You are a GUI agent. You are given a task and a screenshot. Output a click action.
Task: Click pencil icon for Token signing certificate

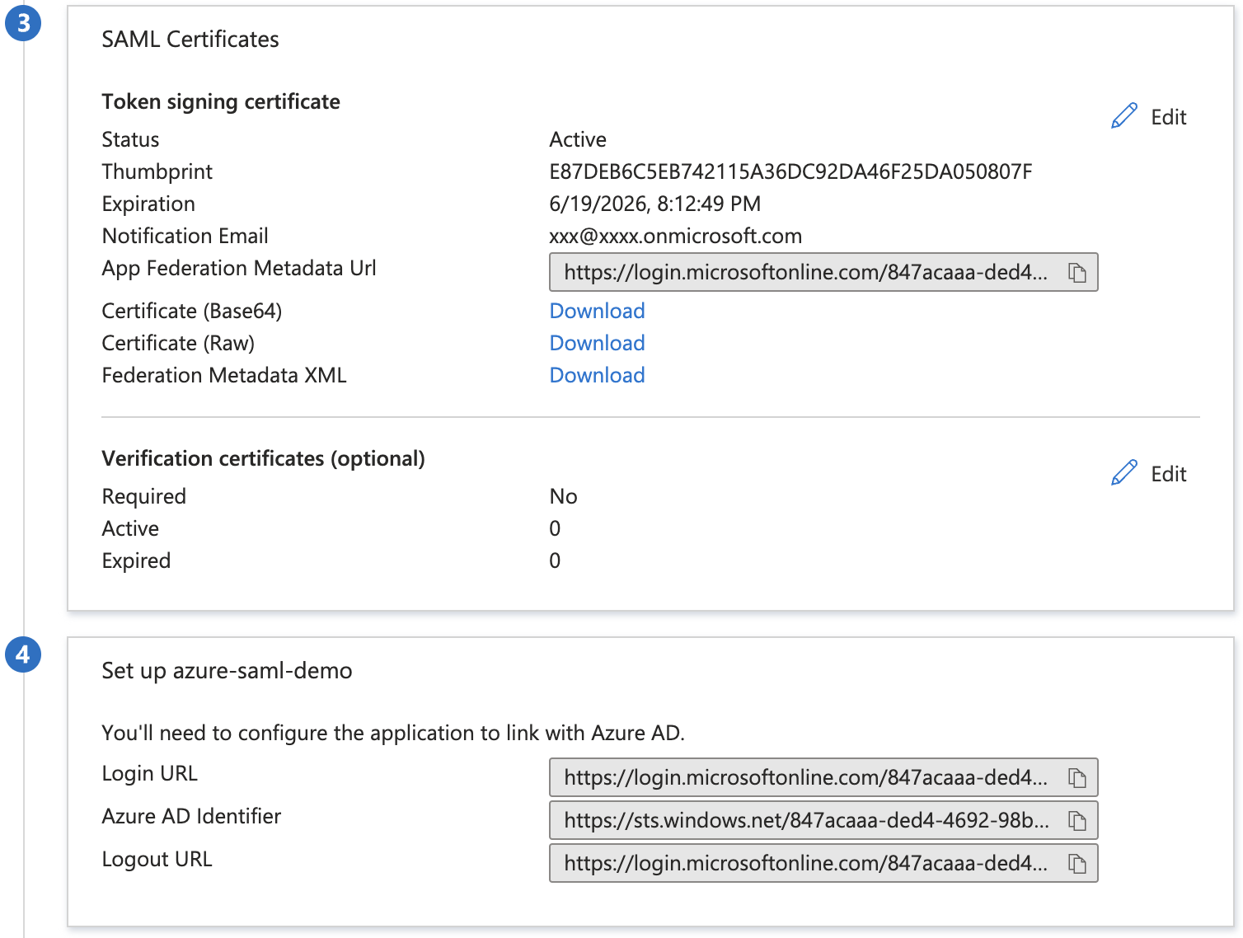(x=1124, y=116)
